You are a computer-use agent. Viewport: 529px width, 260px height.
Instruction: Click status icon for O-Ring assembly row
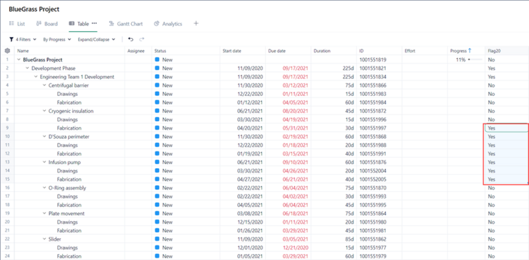157,188
